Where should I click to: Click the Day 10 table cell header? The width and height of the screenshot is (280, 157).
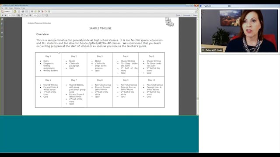click(151, 80)
